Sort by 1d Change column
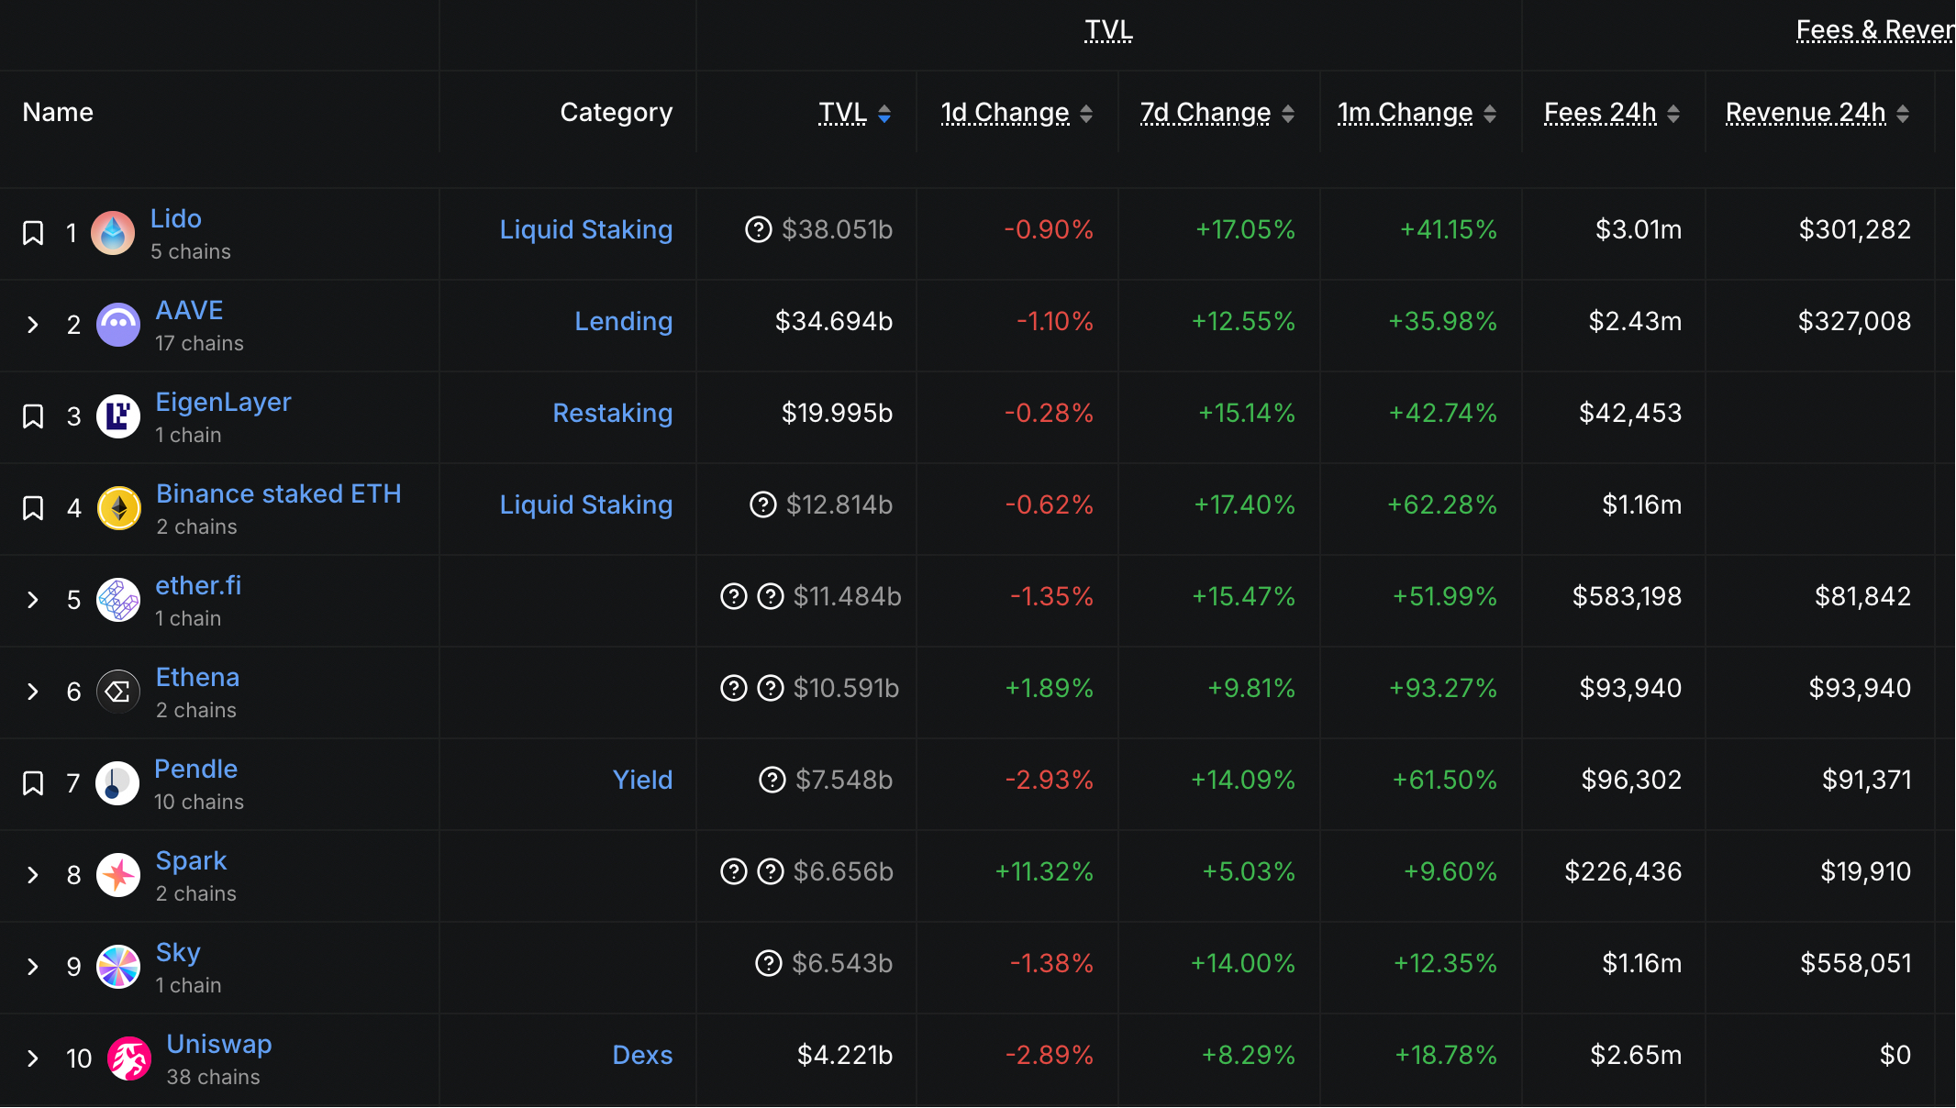The image size is (1956, 1108). 1017,113
